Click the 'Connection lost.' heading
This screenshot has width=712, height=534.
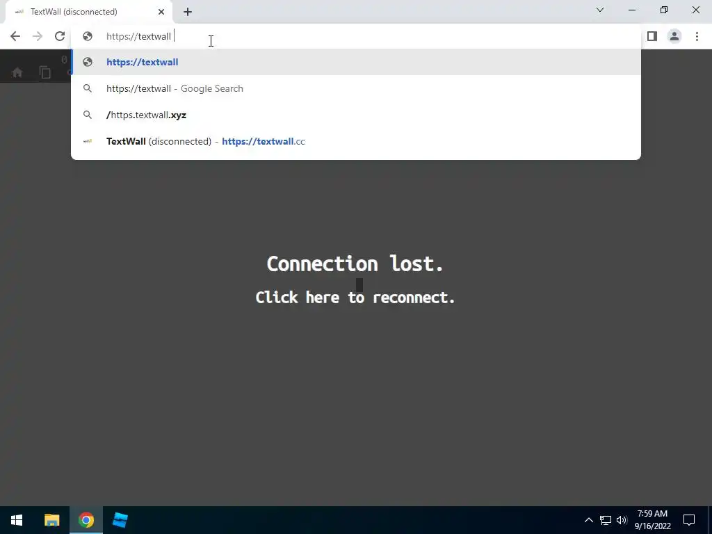(x=355, y=264)
